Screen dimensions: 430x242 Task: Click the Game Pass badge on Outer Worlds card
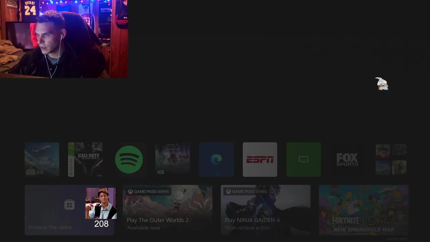(148, 192)
